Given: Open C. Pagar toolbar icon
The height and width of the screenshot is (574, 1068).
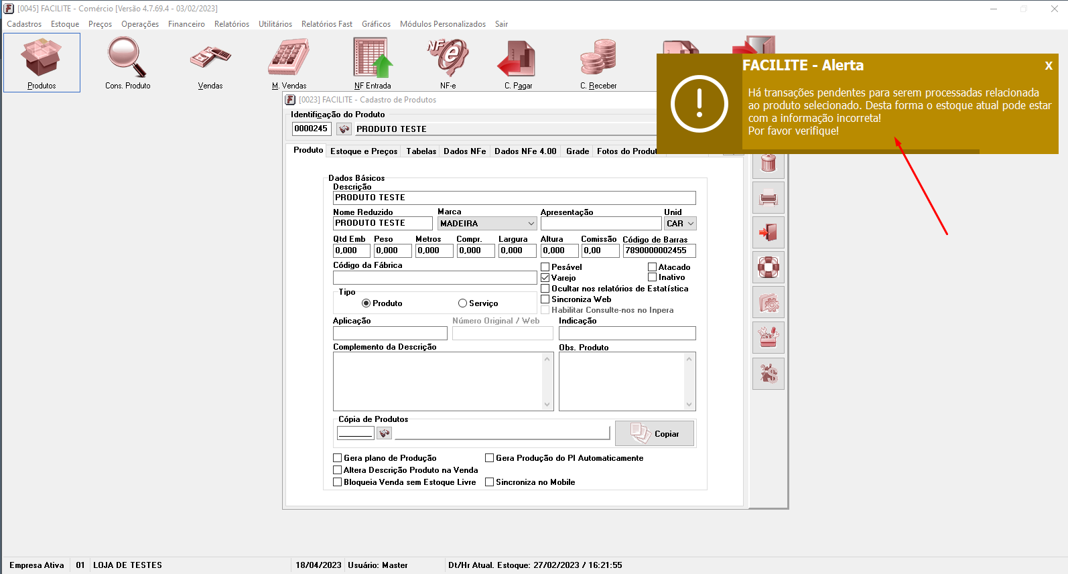Looking at the screenshot, I should coord(518,62).
